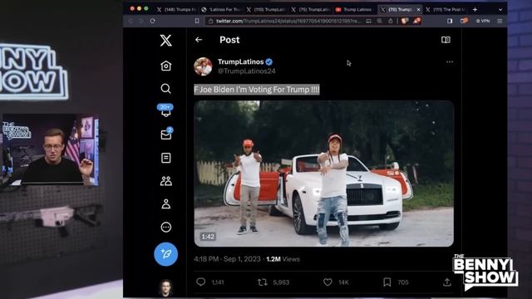Reload the page with the refresh icon
532x299 pixels.
tap(153, 21)
